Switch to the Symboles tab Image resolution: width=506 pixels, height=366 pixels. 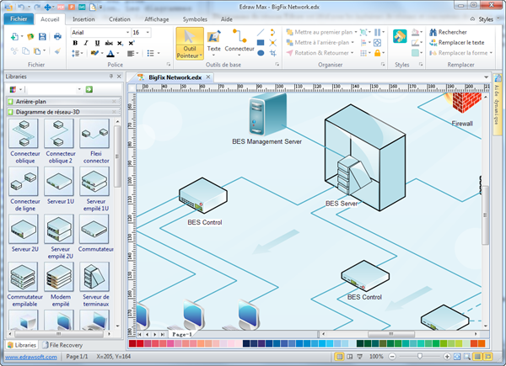pos(195,19)
